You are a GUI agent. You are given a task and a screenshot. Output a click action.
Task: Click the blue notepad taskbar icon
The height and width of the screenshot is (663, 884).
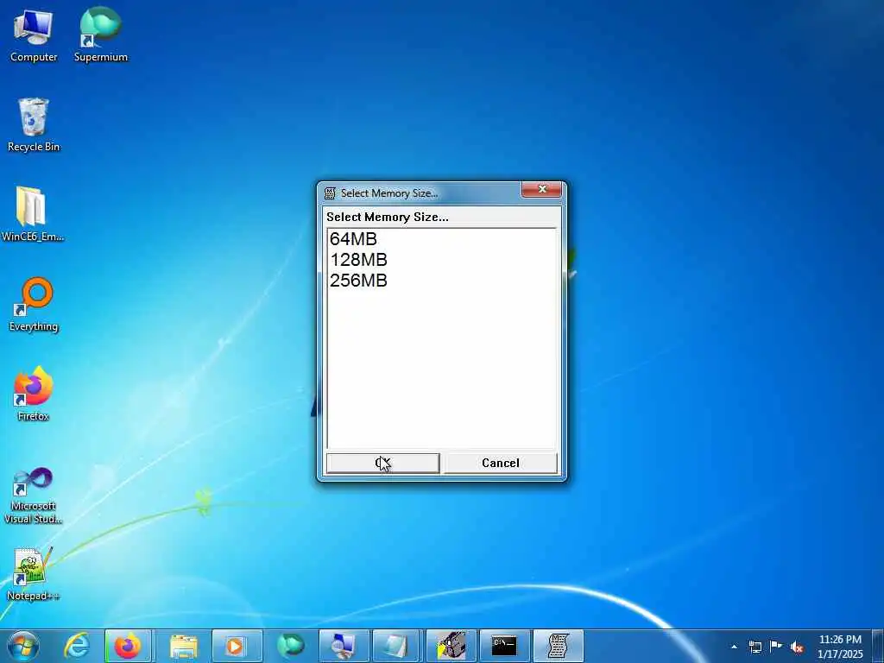(x=395, y=646)
